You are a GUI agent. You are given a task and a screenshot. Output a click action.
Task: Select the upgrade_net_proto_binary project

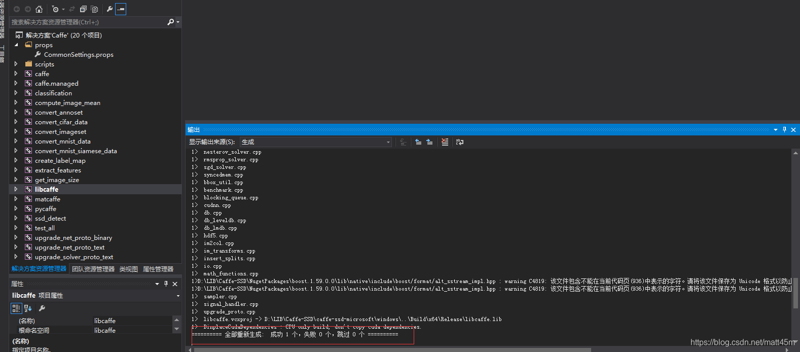pyautogui.click(x=74, y=237)
